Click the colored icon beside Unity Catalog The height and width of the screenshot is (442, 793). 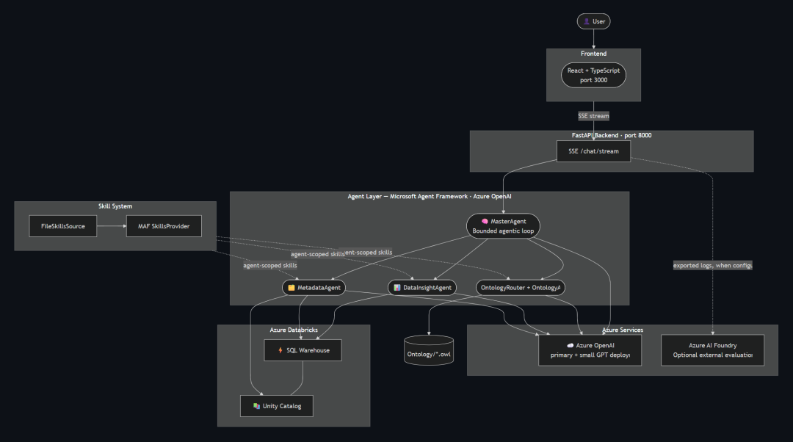[x=256, y=406]
